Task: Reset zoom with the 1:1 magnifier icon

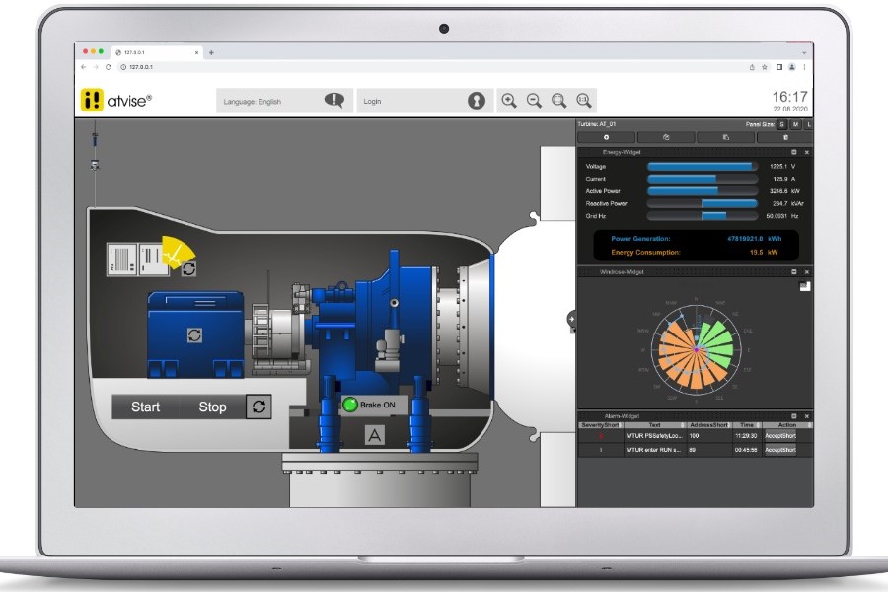Action: 583,100
